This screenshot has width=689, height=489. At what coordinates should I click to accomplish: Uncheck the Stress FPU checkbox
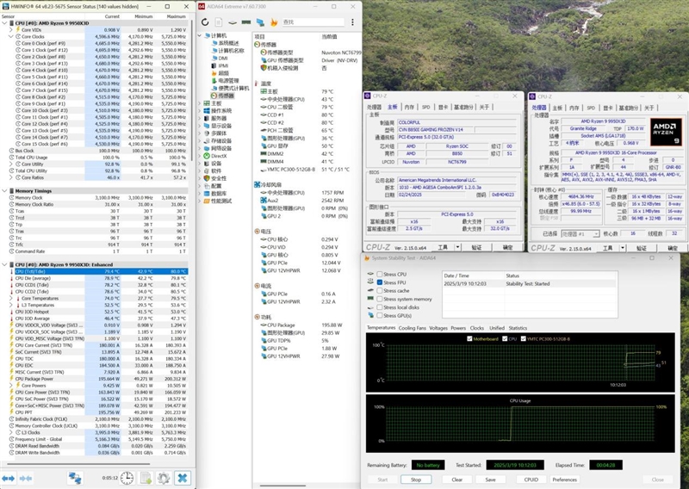[380, 282]
